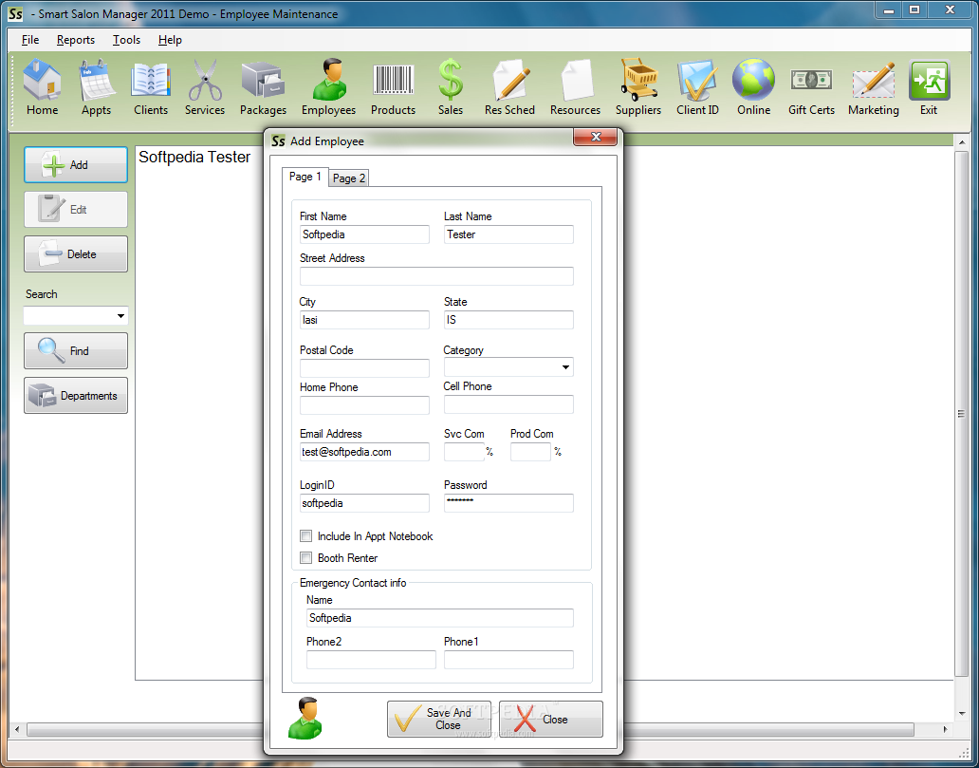
Task: Click the State field
Action: (508, 320)
